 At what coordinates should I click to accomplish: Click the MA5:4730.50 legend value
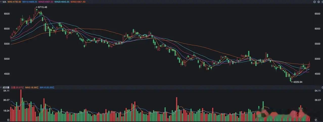pyautogui.click(x=14, y=2)
